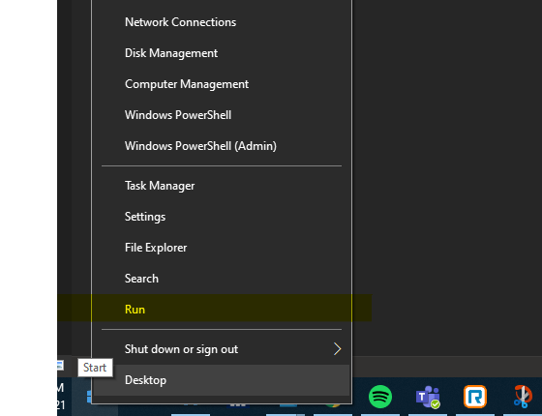Select Disk Management entry
This screenshot has width=542, height=416.
[x=222, y=53]
